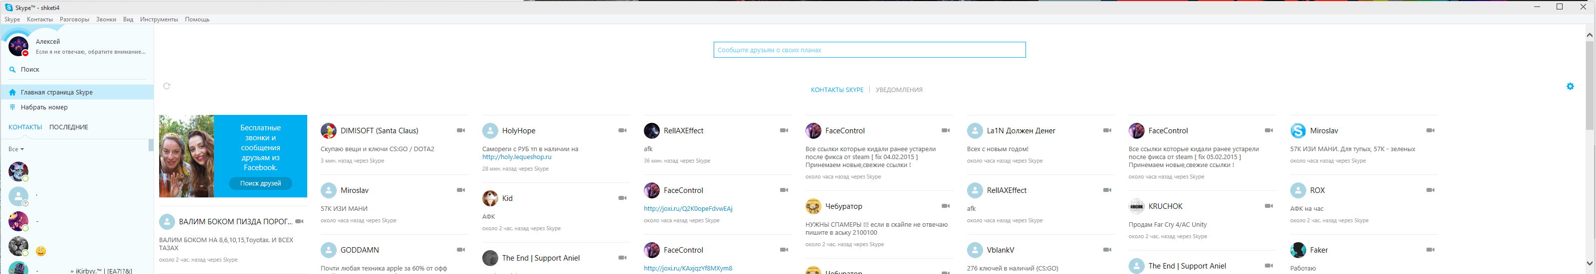Video call the contact Kid
This screenshot has width=1596, height=274.
click(622, 198)
